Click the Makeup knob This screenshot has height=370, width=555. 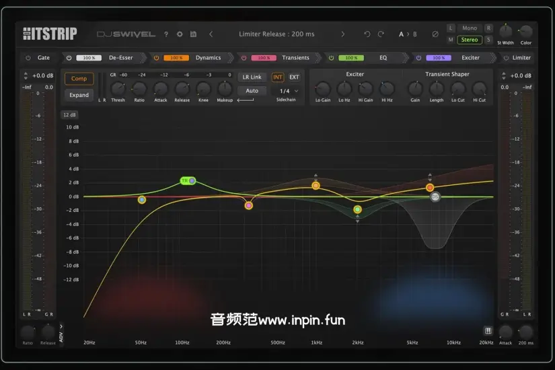point(225,89)
